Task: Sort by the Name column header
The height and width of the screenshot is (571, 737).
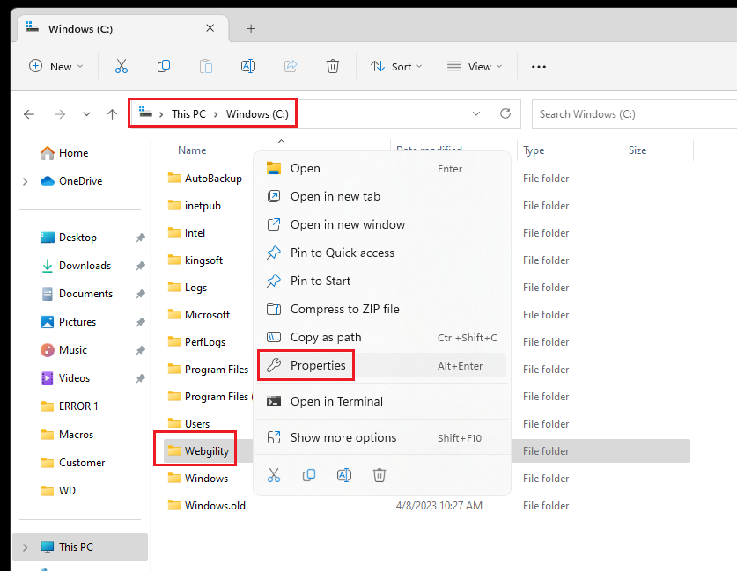Action: coord(192,150)
